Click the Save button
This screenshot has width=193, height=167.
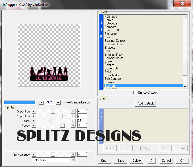coord(120,161)
